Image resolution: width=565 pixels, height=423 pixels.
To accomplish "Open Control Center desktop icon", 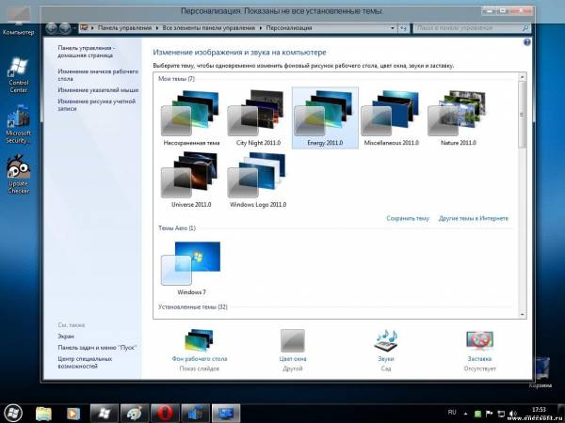I will [x=19, y=75].
